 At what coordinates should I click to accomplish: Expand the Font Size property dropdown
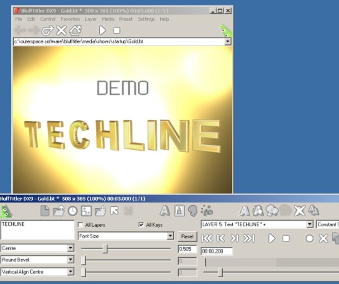(x=170, y=236)
